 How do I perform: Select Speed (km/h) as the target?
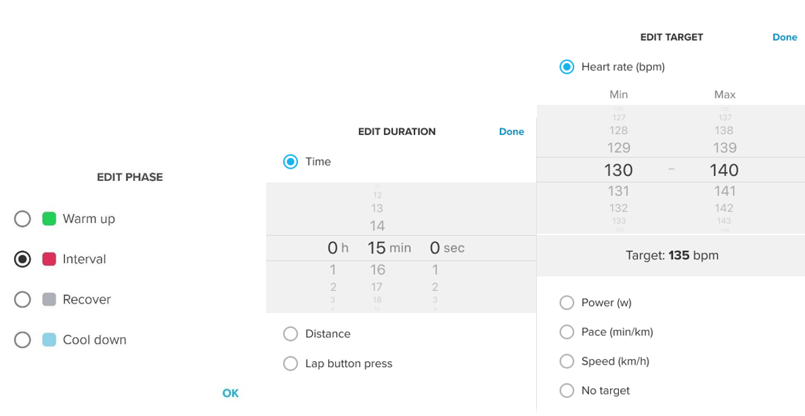pos(567,361)
